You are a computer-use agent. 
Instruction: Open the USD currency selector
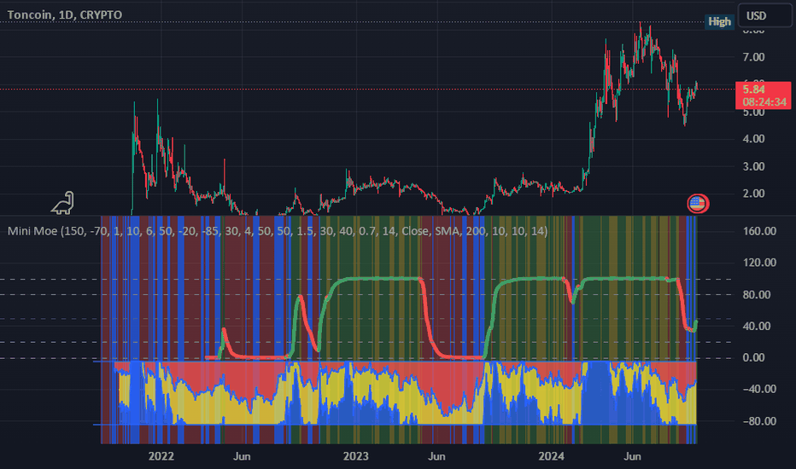764,15
